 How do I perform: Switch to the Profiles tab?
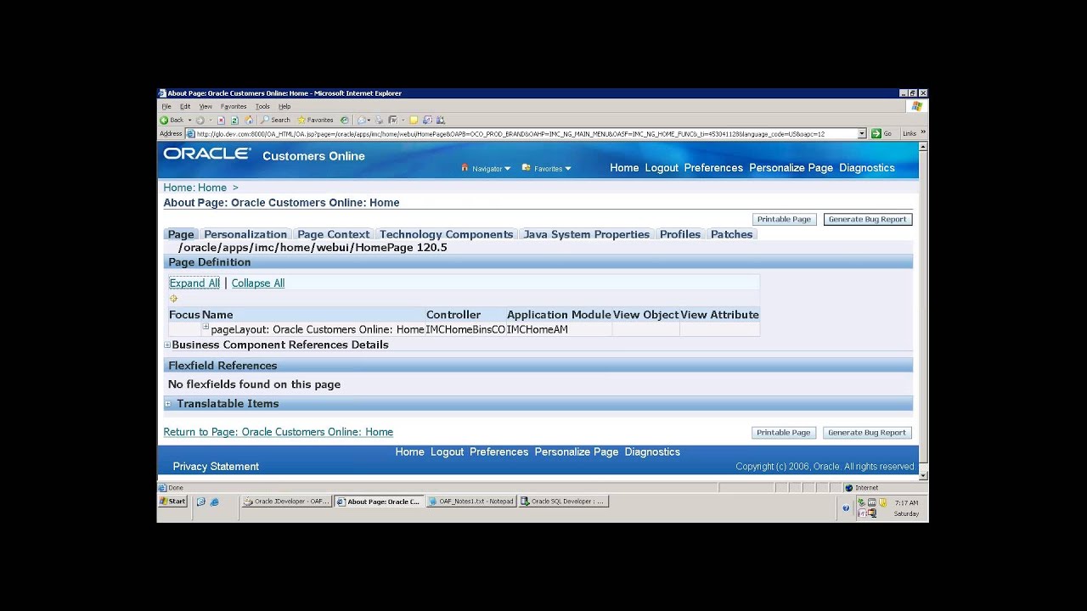click(680, 234)
